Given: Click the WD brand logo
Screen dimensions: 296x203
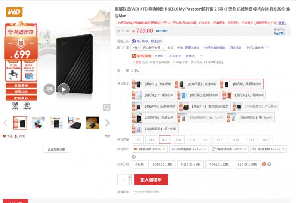Looking at the screenshot, I should coord(14,12).
